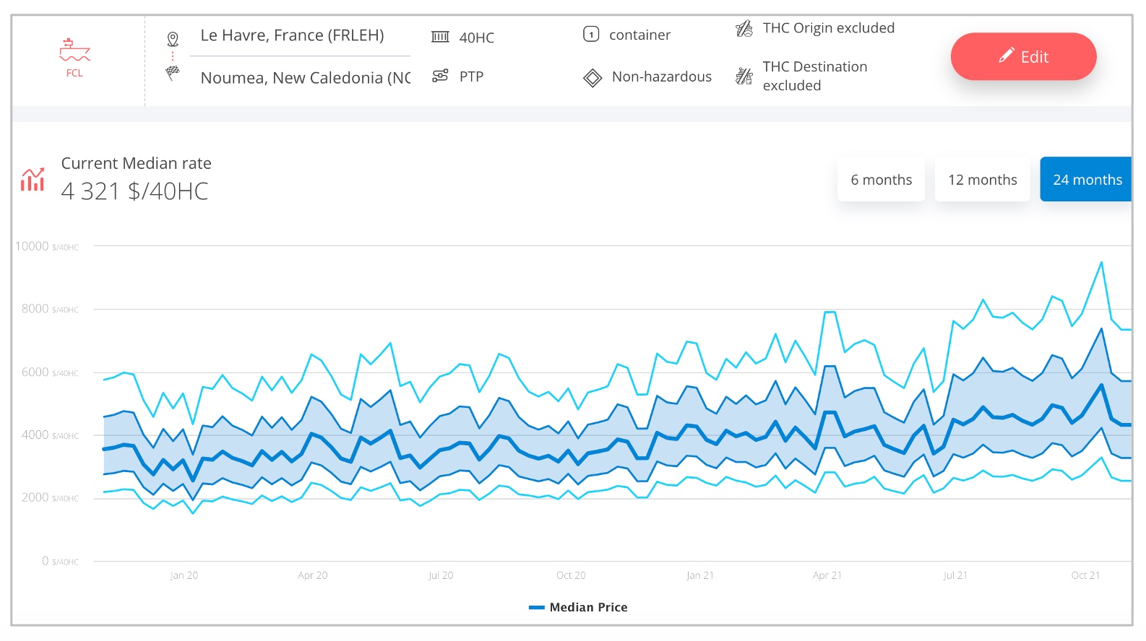
Task: Click the Oct 20 axis label
Action: pos(571,575)
